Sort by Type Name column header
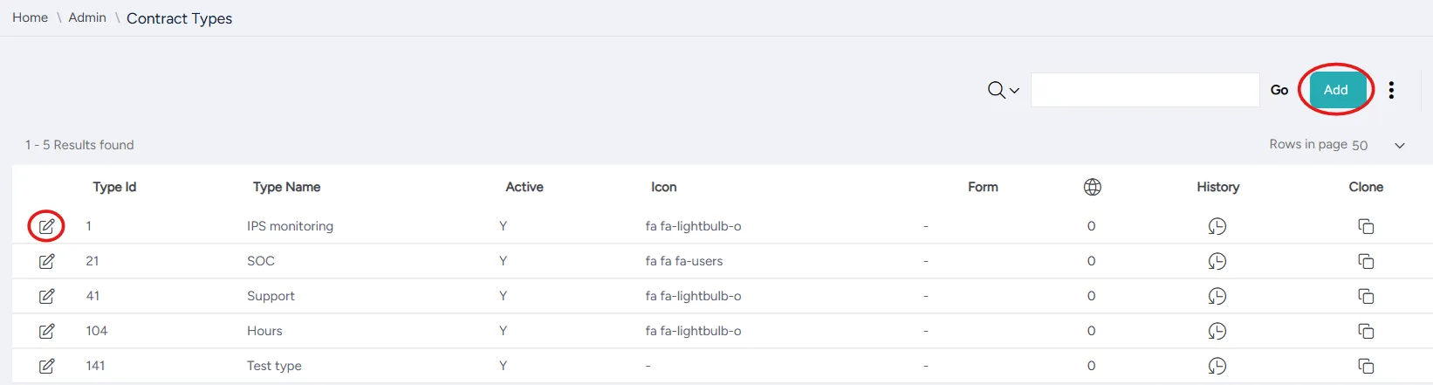Viewport: 1433px width, 385px height. [x=286, y=187]
